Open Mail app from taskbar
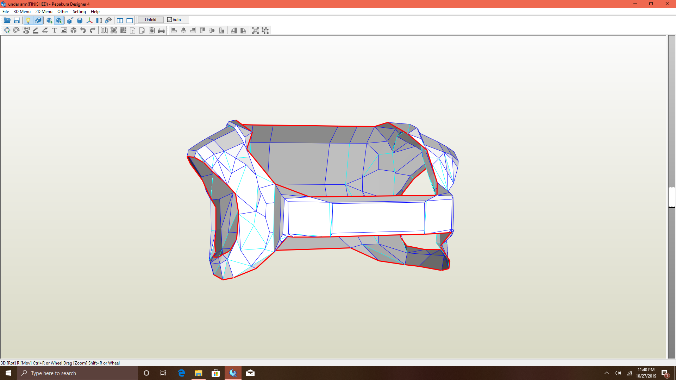This screenshot has height=380, width=676. tap(250, 373)
